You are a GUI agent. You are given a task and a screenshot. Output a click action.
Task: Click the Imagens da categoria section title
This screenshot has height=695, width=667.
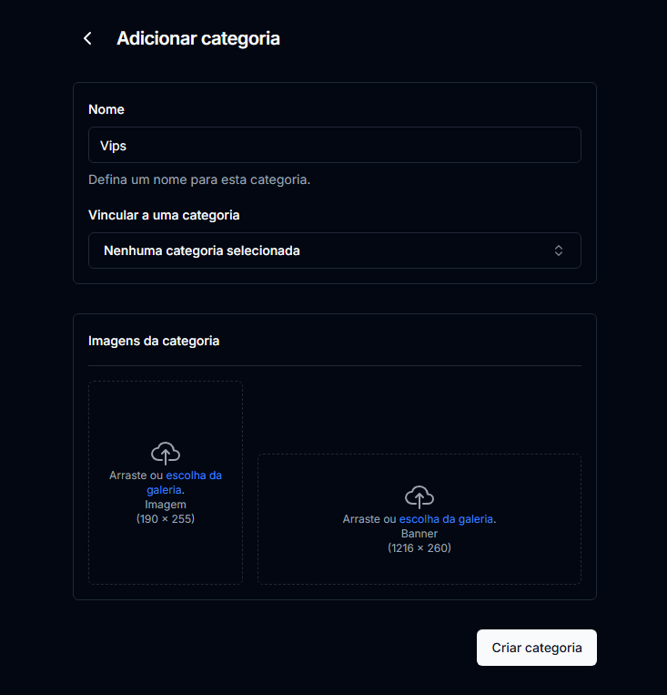(x=154, y=341)
